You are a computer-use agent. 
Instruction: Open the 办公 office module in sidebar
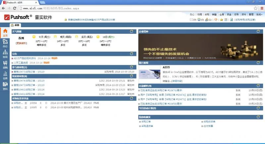(5, 43)
